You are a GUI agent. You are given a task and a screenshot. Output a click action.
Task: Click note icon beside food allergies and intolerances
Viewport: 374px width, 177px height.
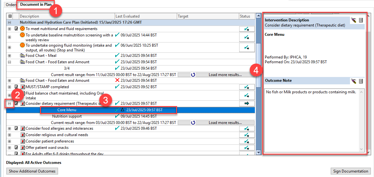(x=16, y=128)
